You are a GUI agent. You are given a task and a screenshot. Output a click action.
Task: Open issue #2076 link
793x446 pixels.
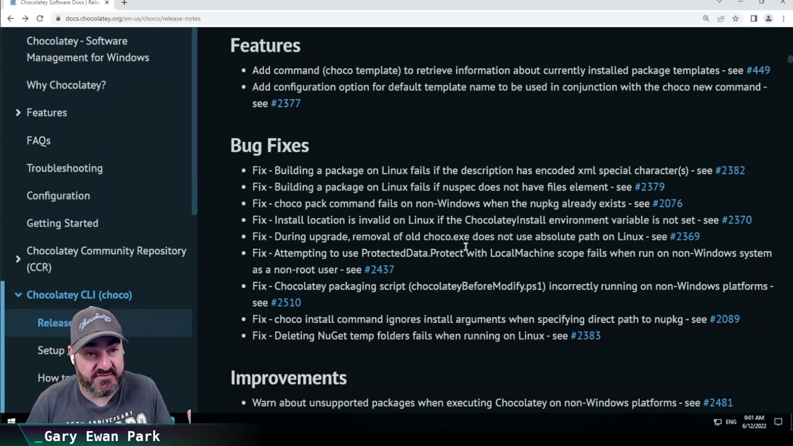[x=667, y=204]
